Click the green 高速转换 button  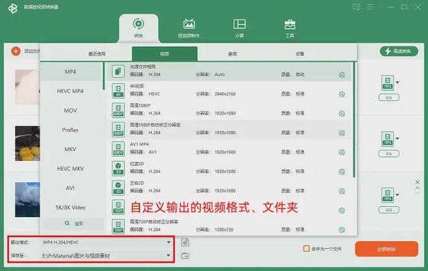click(x=399, y=51)
